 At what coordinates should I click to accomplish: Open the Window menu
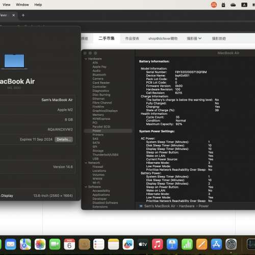pyautogui.click(x=22, y=5)
